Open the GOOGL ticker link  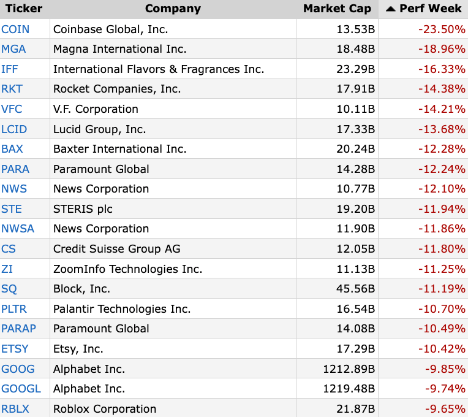click(21, 389)
